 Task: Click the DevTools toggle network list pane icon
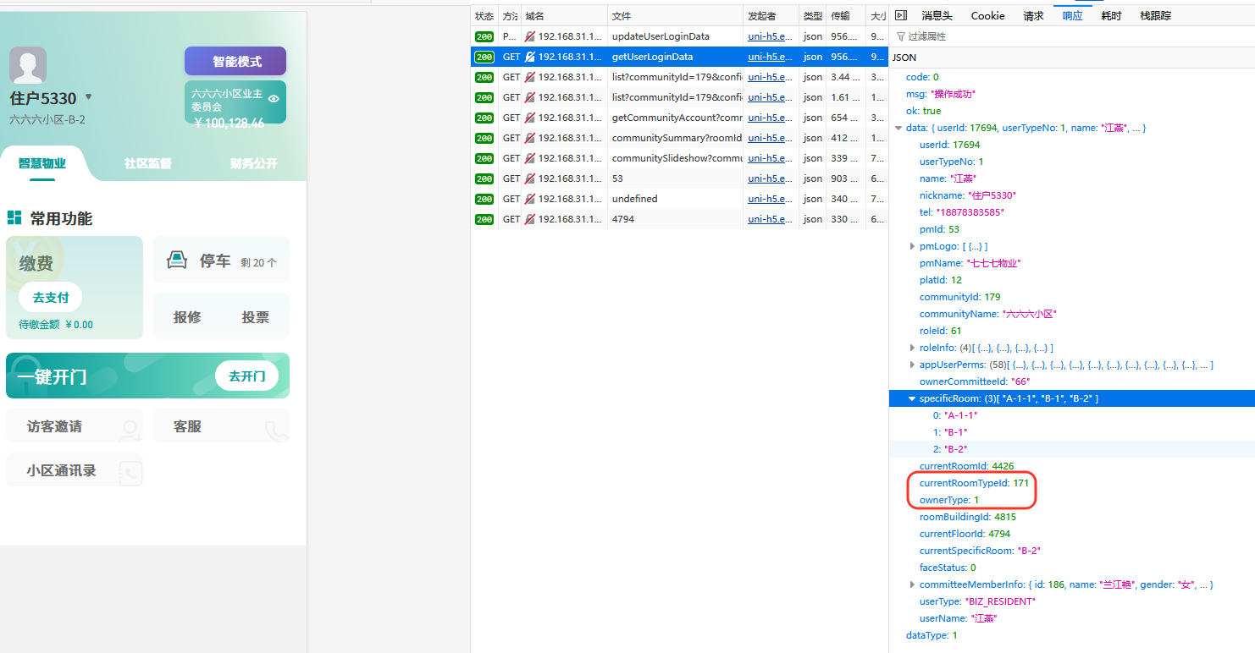pos(901,15)
